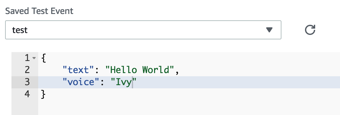The width and height of the screenshot is (340, 115).
Task: Click the "Ivy" string value
Action: (124, 83)
